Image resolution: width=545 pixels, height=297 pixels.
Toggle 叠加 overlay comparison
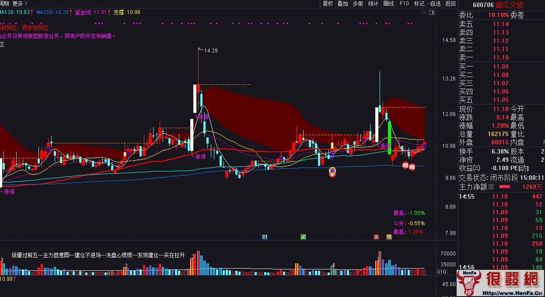342,3
